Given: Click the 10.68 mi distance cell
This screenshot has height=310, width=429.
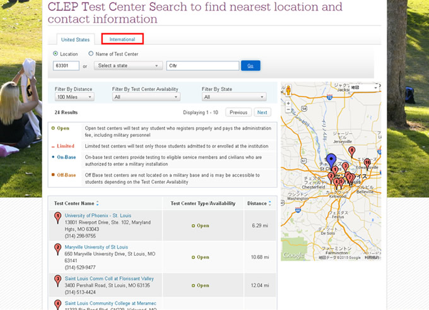Looking at the screenshot, I should (260, 257).
